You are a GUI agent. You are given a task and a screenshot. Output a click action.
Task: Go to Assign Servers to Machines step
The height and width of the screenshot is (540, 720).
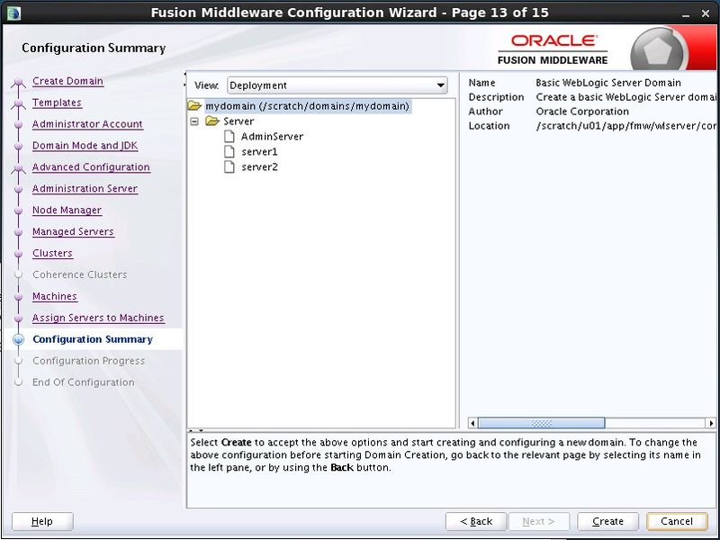click(98, 318)
